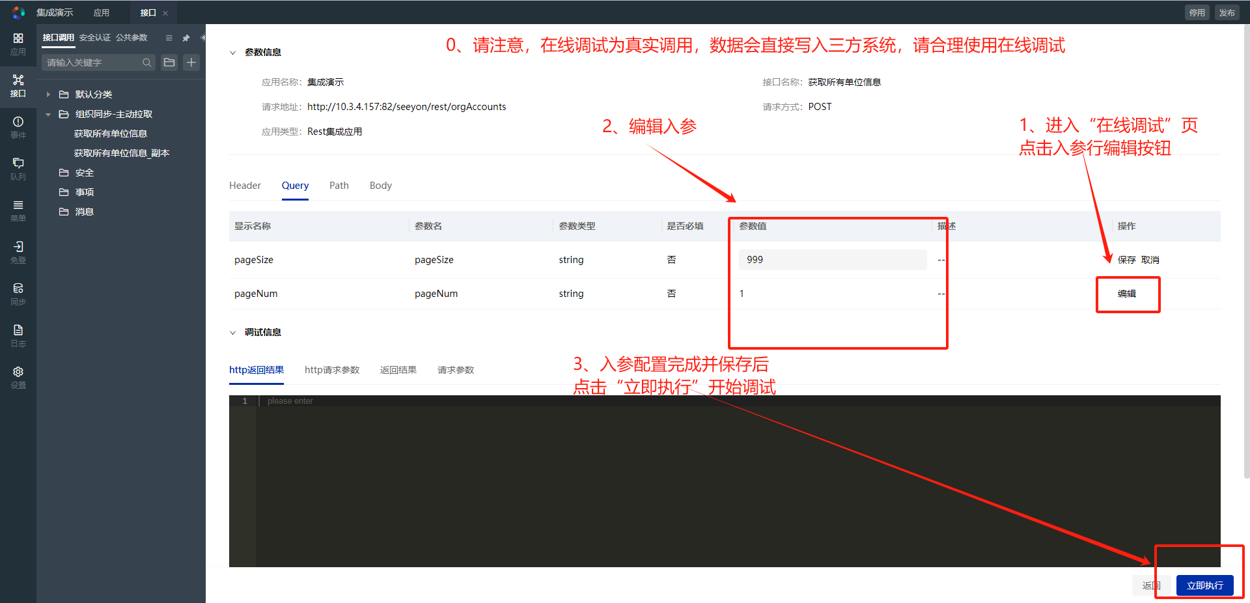The image size is (1250, 603).
Task: Click 编辑 for the pageNum row
Action: [x=1126, y=294]
